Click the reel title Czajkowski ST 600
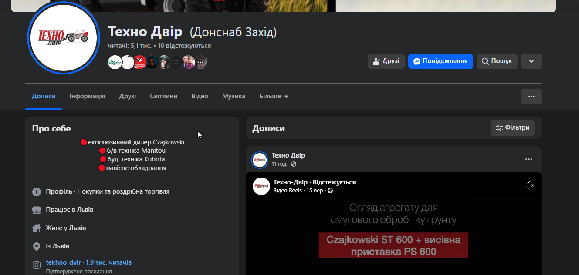The image size is (579, 275). (393, 245)
